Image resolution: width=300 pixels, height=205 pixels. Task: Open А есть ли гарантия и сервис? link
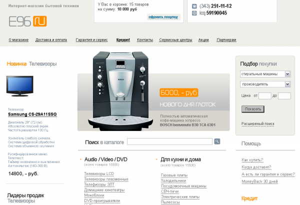[268, 174]
